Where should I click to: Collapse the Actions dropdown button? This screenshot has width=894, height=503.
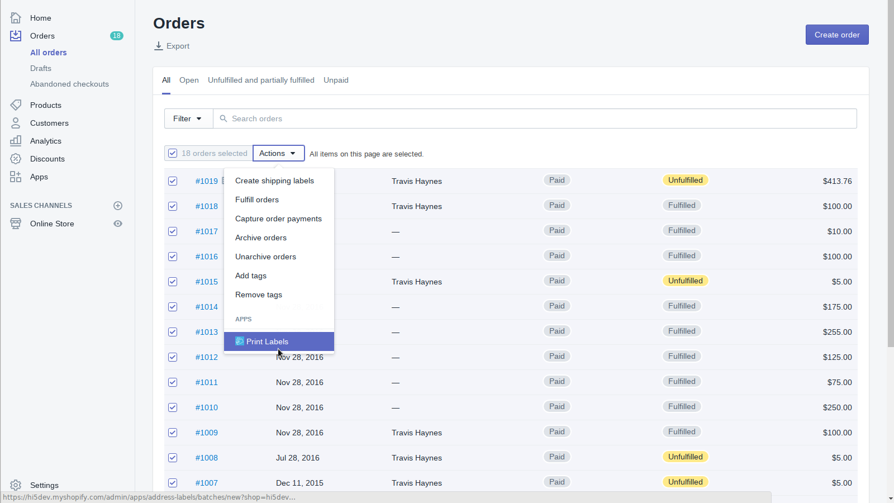pos(278,153)
